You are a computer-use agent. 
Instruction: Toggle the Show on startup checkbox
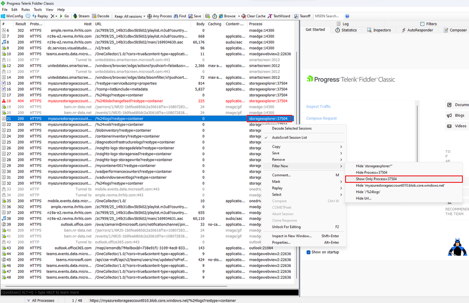[308, 252]
